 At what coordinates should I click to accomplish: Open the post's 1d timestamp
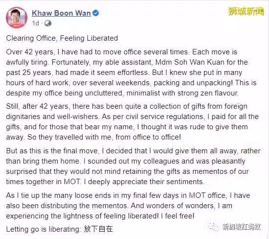pos(36,23)
